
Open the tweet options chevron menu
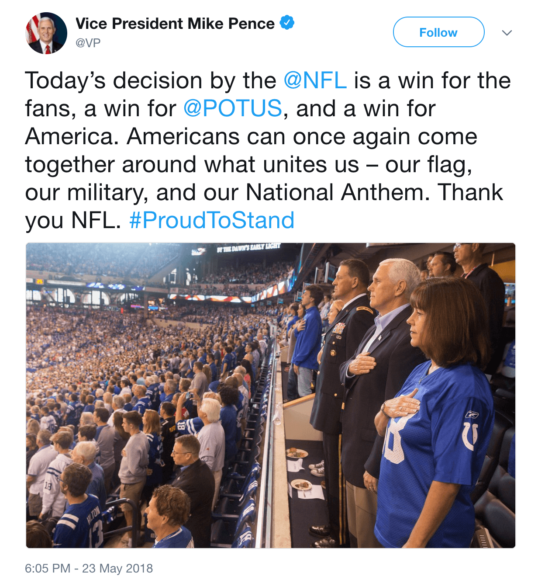(x=507, y=33)
